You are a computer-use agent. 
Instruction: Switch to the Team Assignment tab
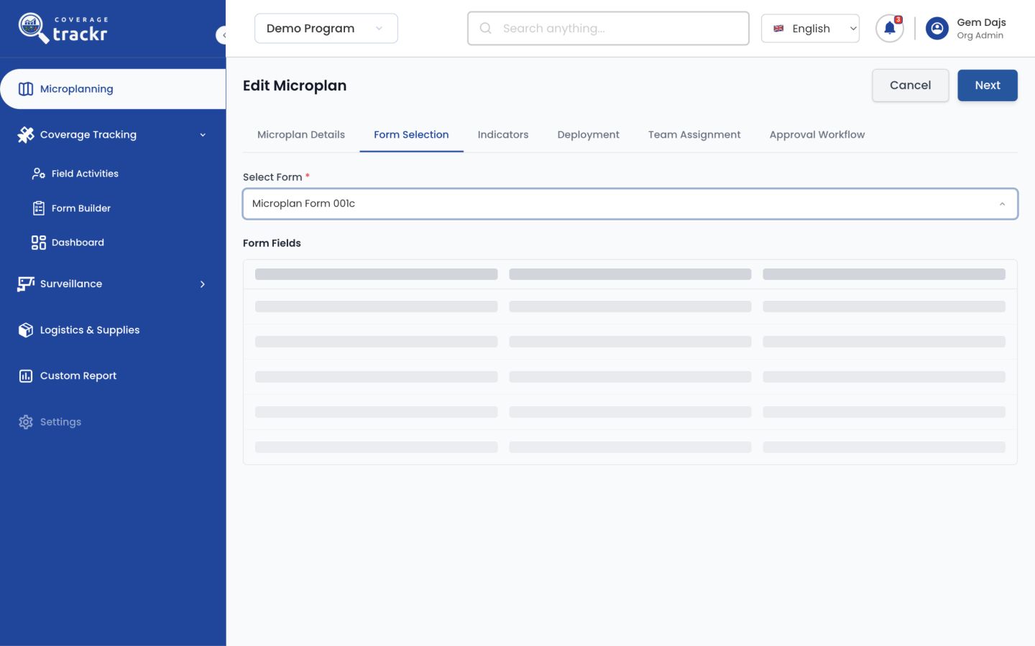pyautogui.click(x=694, y=135)
